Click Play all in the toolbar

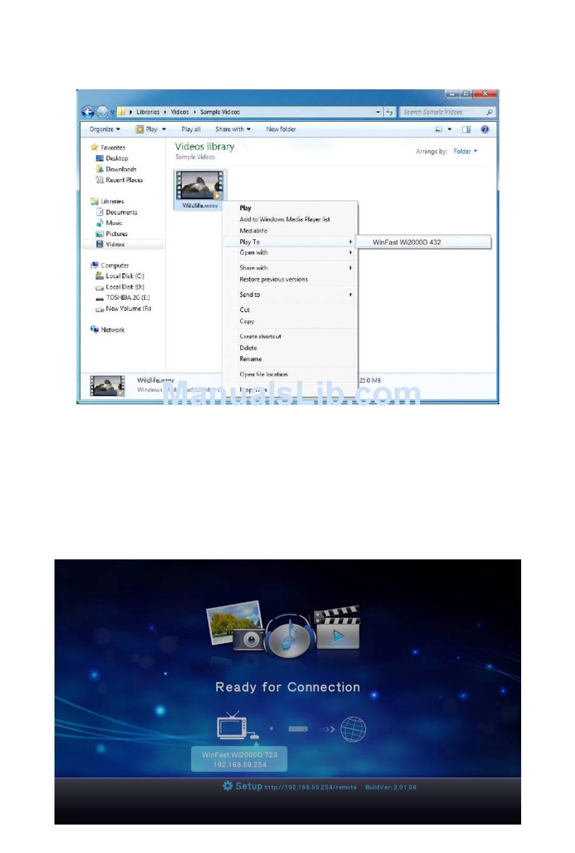[x=191, y=130]
